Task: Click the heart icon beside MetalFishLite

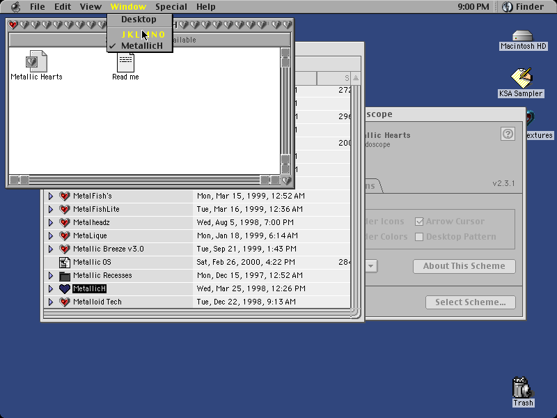Action: pos(64,209)
